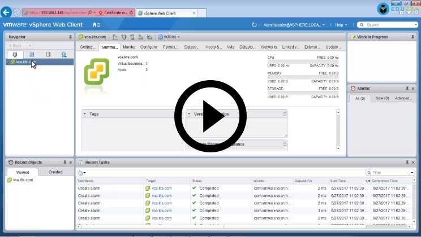This screenshot has width=421, height=237.
Task: Click the vSphere Home menu icon
Action: click(96, 25)
